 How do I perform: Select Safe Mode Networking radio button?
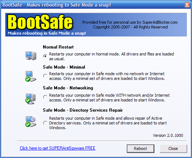tap(45, 97)
